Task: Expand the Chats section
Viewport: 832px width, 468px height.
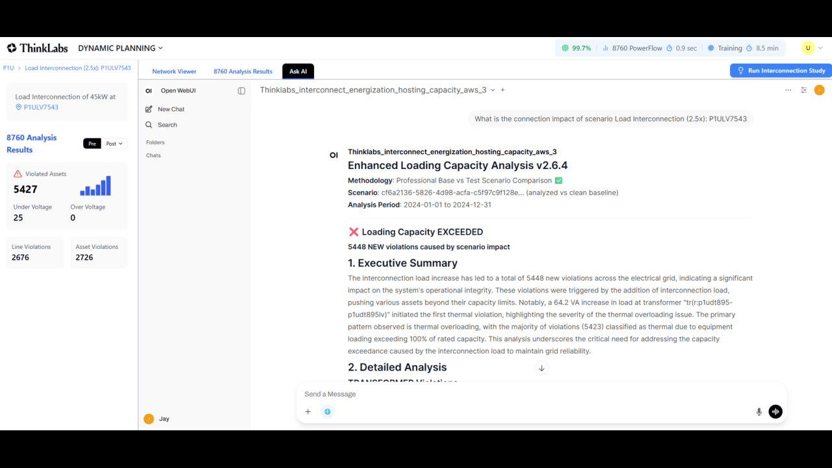Action: click(153, 155)
